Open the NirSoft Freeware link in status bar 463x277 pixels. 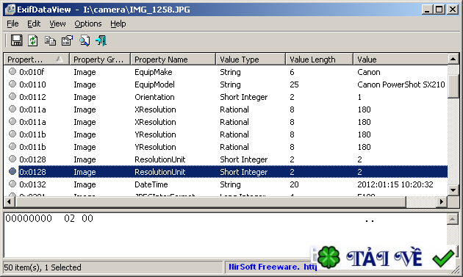pyautogui.click(x=272, y=267)
